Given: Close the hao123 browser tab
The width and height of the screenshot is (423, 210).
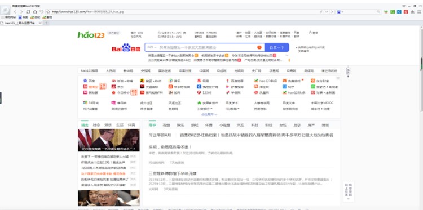Looking at the screenshot, I should click(x=40, y=23).
